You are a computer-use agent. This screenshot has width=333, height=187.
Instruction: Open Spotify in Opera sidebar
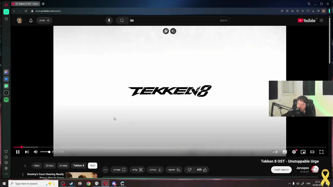pos(6,100)
